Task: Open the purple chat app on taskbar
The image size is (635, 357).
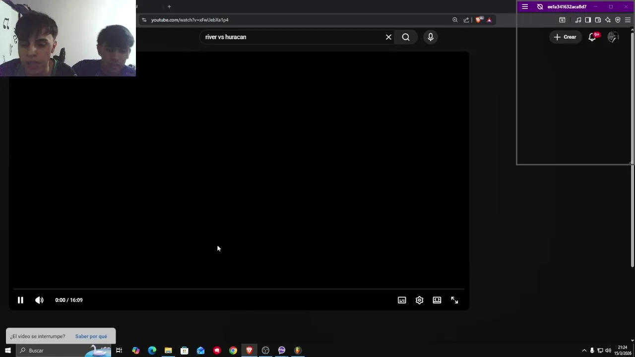Action: (282, 351)
